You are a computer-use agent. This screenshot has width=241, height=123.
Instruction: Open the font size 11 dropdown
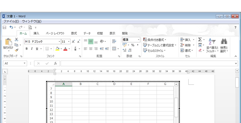click(69, 42)
